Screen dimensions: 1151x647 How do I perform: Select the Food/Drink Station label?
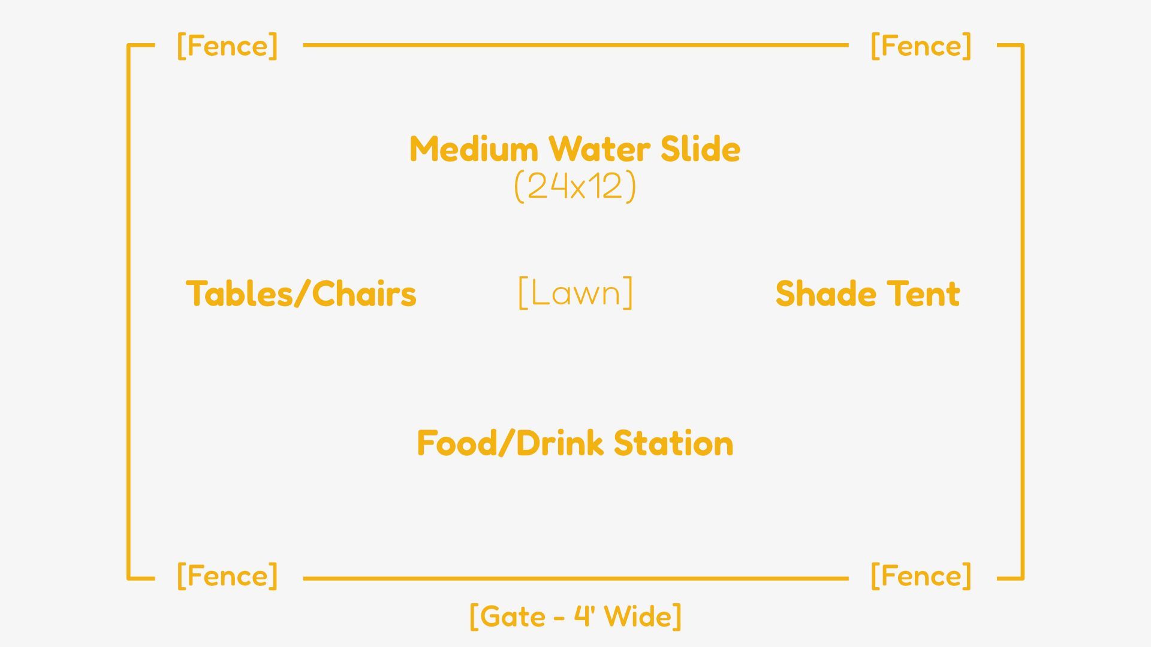pyautogui.click(x=575, y=443)
